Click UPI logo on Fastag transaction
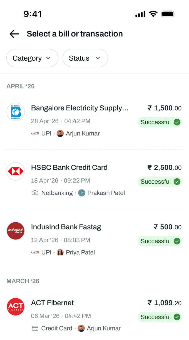The image size is (189, 340). 35,252
